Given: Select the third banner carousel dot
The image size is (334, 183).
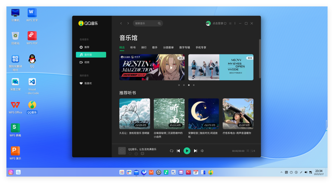Looking at the screenshot, I should 189,85.
